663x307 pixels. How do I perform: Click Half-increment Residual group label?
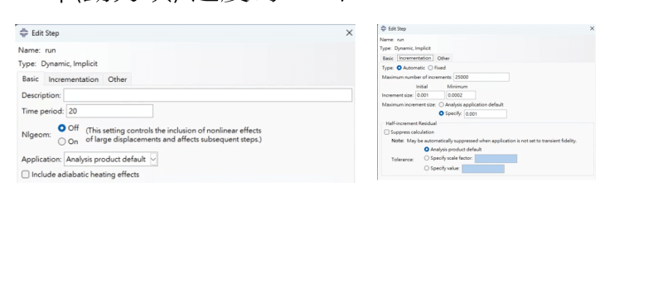pos(411,123)
